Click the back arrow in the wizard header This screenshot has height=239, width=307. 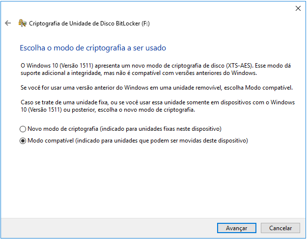tap(7, 23)
